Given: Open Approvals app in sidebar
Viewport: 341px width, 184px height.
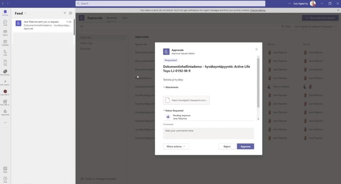Looking at the screenshot, I should click(5, 112).
